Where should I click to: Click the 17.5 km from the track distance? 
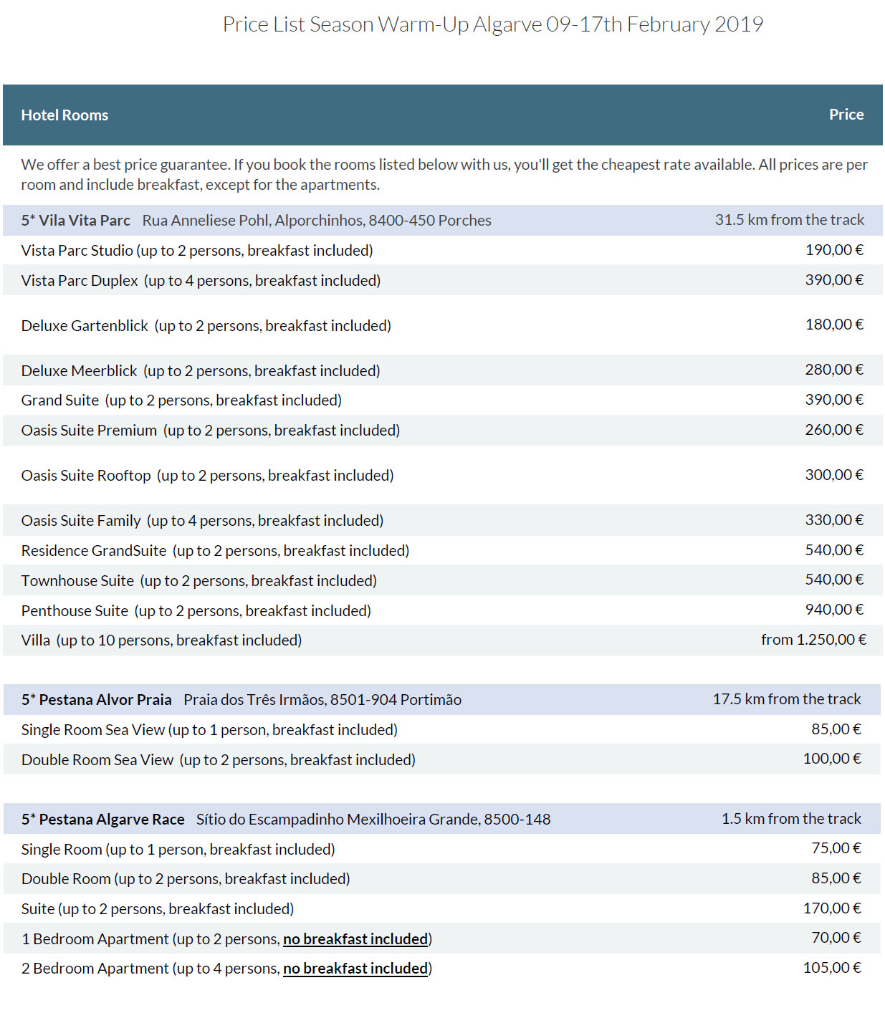(x=787, y=699)
